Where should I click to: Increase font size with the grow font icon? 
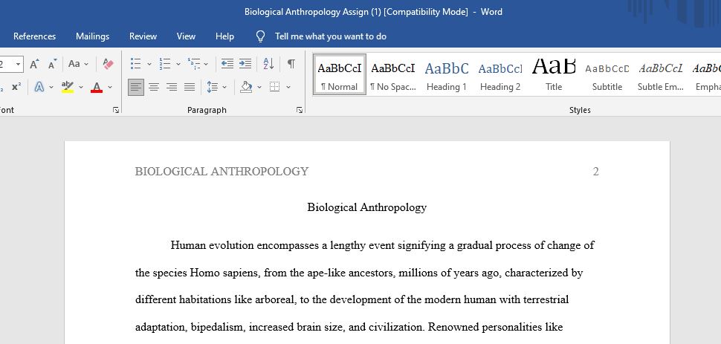pos(34,64)
